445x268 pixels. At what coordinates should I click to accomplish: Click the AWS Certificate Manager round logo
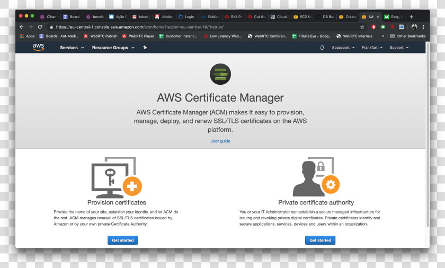[220, 74]
